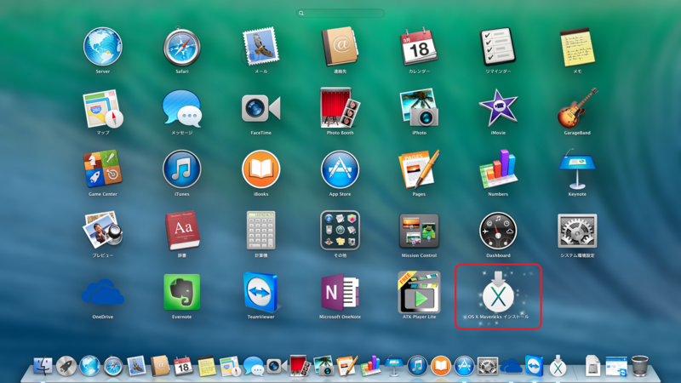Launch Safari from the Launchpad grid
The width and height of the screenshot is (681, 383).
182,47
